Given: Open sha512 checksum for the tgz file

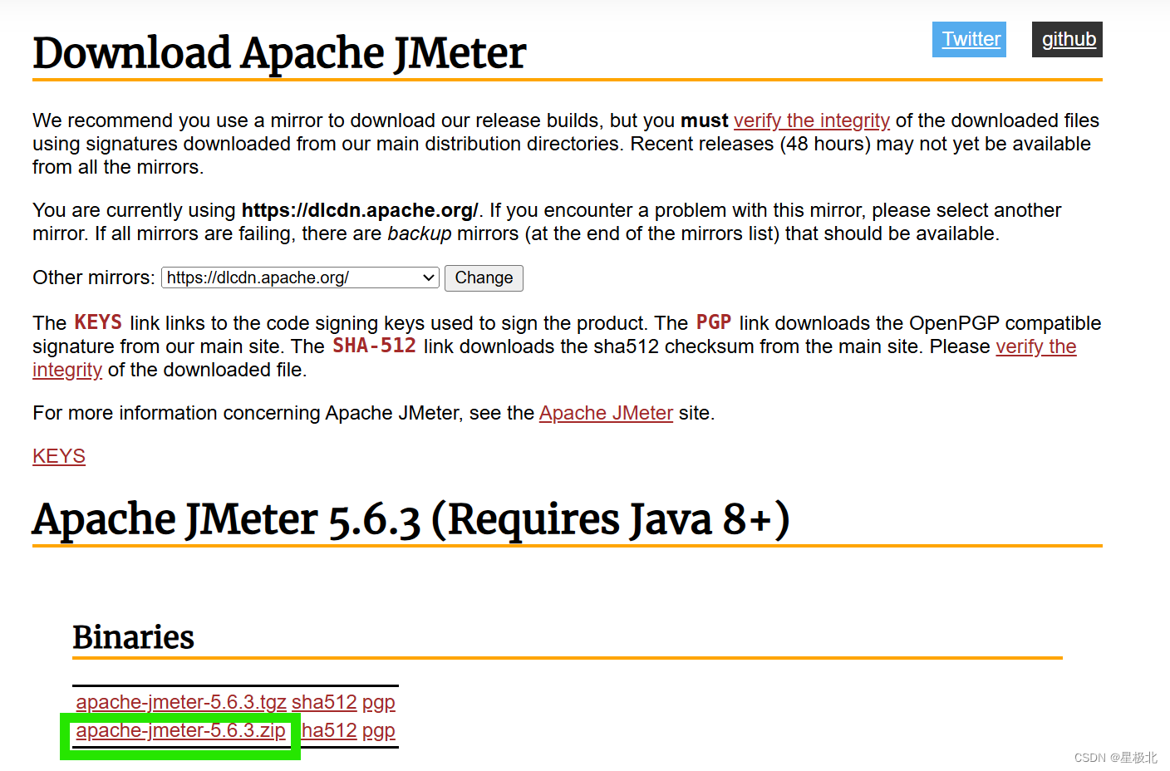Looking at the screenshot, I should coord(324,702).
